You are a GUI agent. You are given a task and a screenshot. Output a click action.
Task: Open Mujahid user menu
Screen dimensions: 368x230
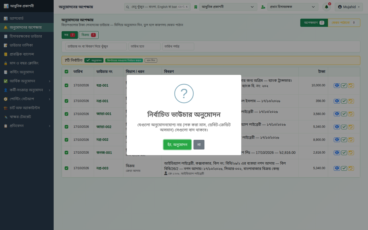[x=349, y=7]
